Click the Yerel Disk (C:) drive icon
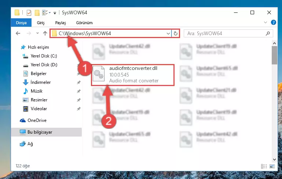 tap(25, 56)
